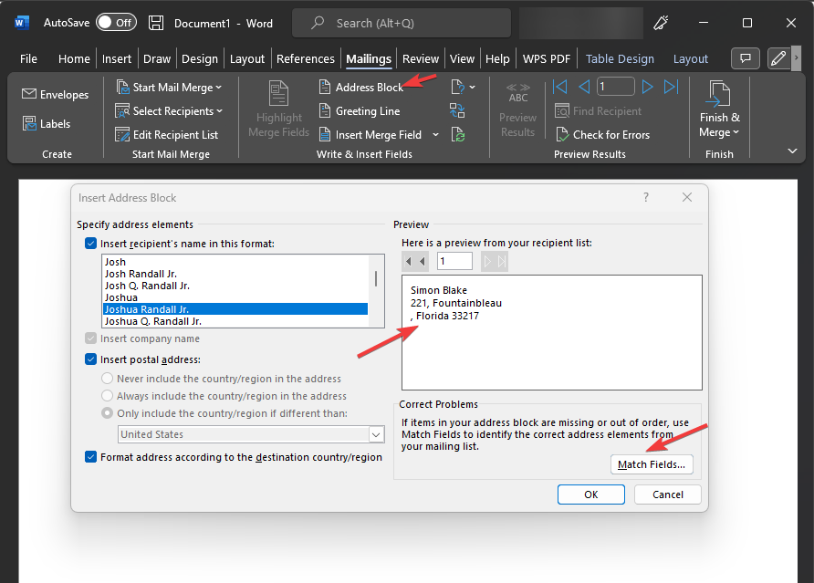Select name format 'Josh Randall Jr.'
Viewport: 814px width, 583px height.
235,274
